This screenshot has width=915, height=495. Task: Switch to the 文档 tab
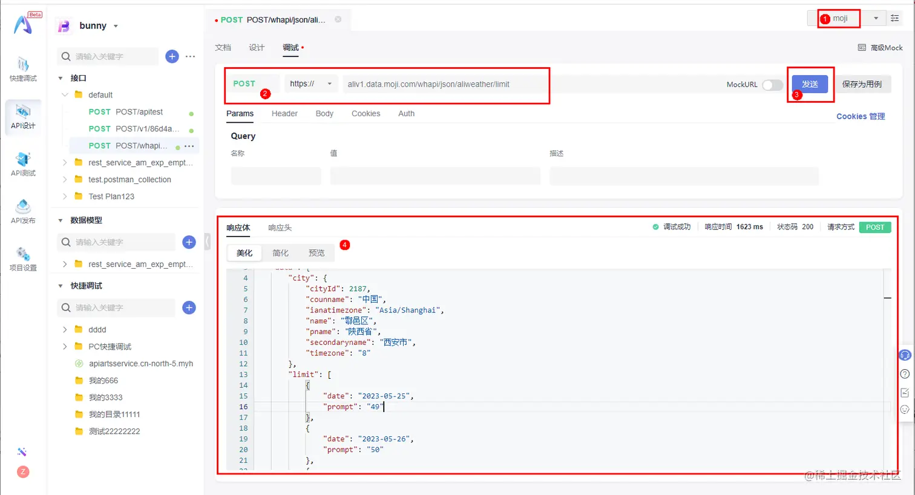[223, 48]
